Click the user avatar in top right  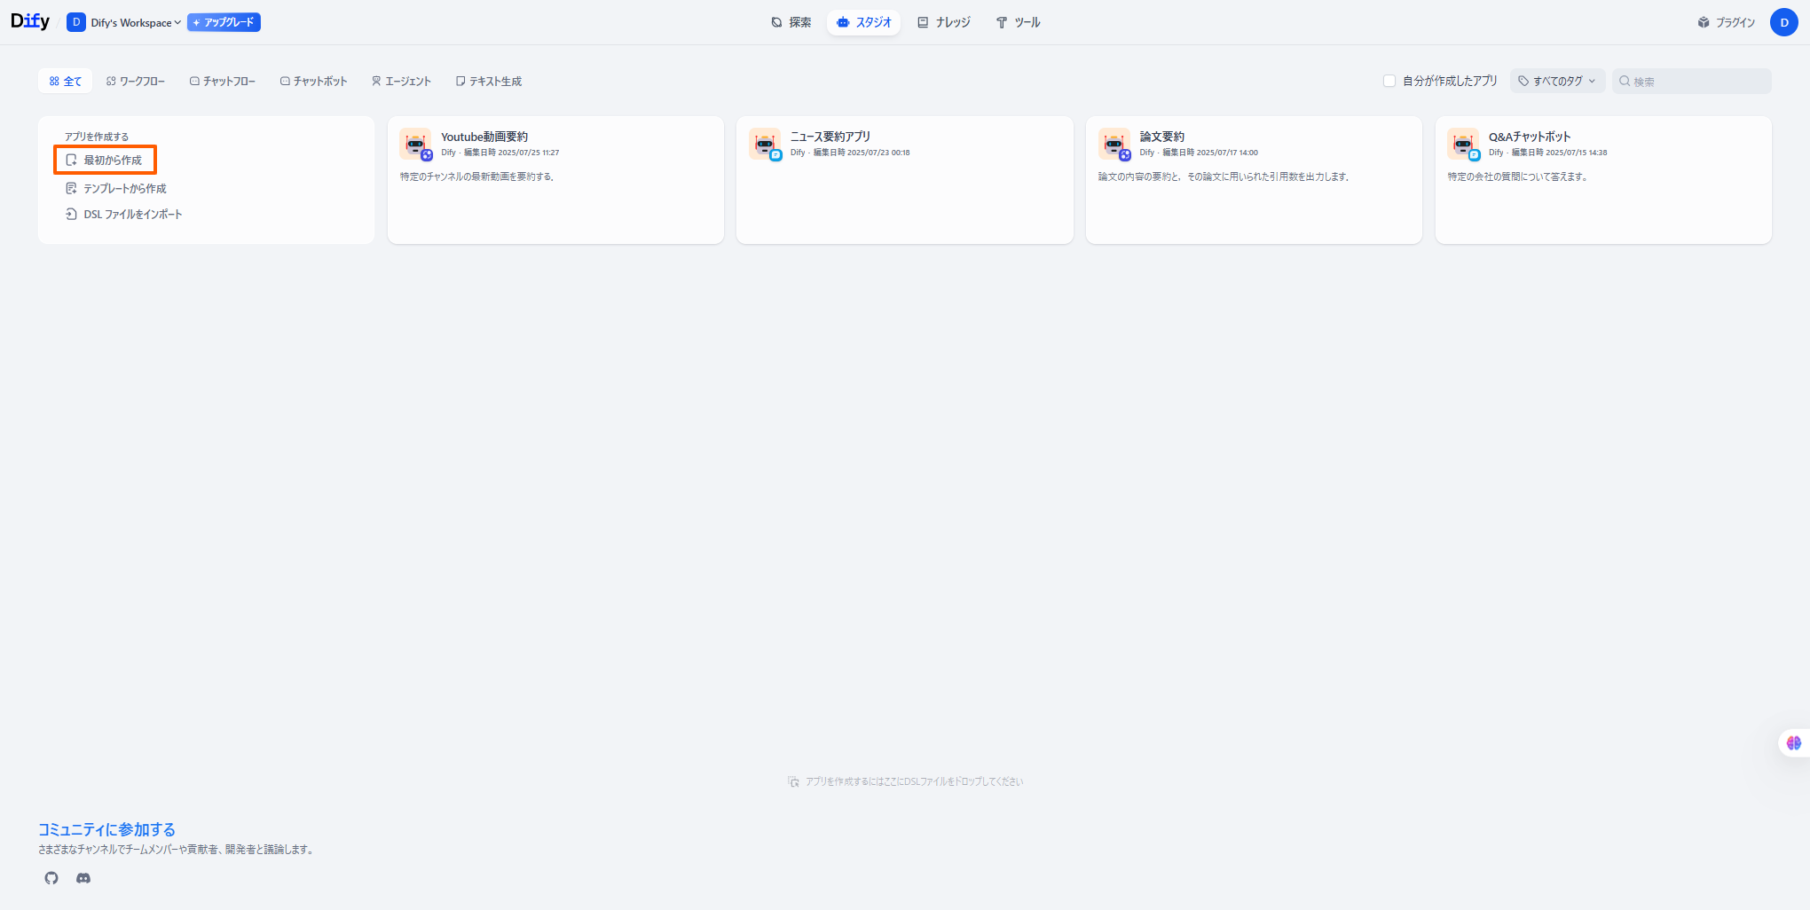coord(1783,22)
